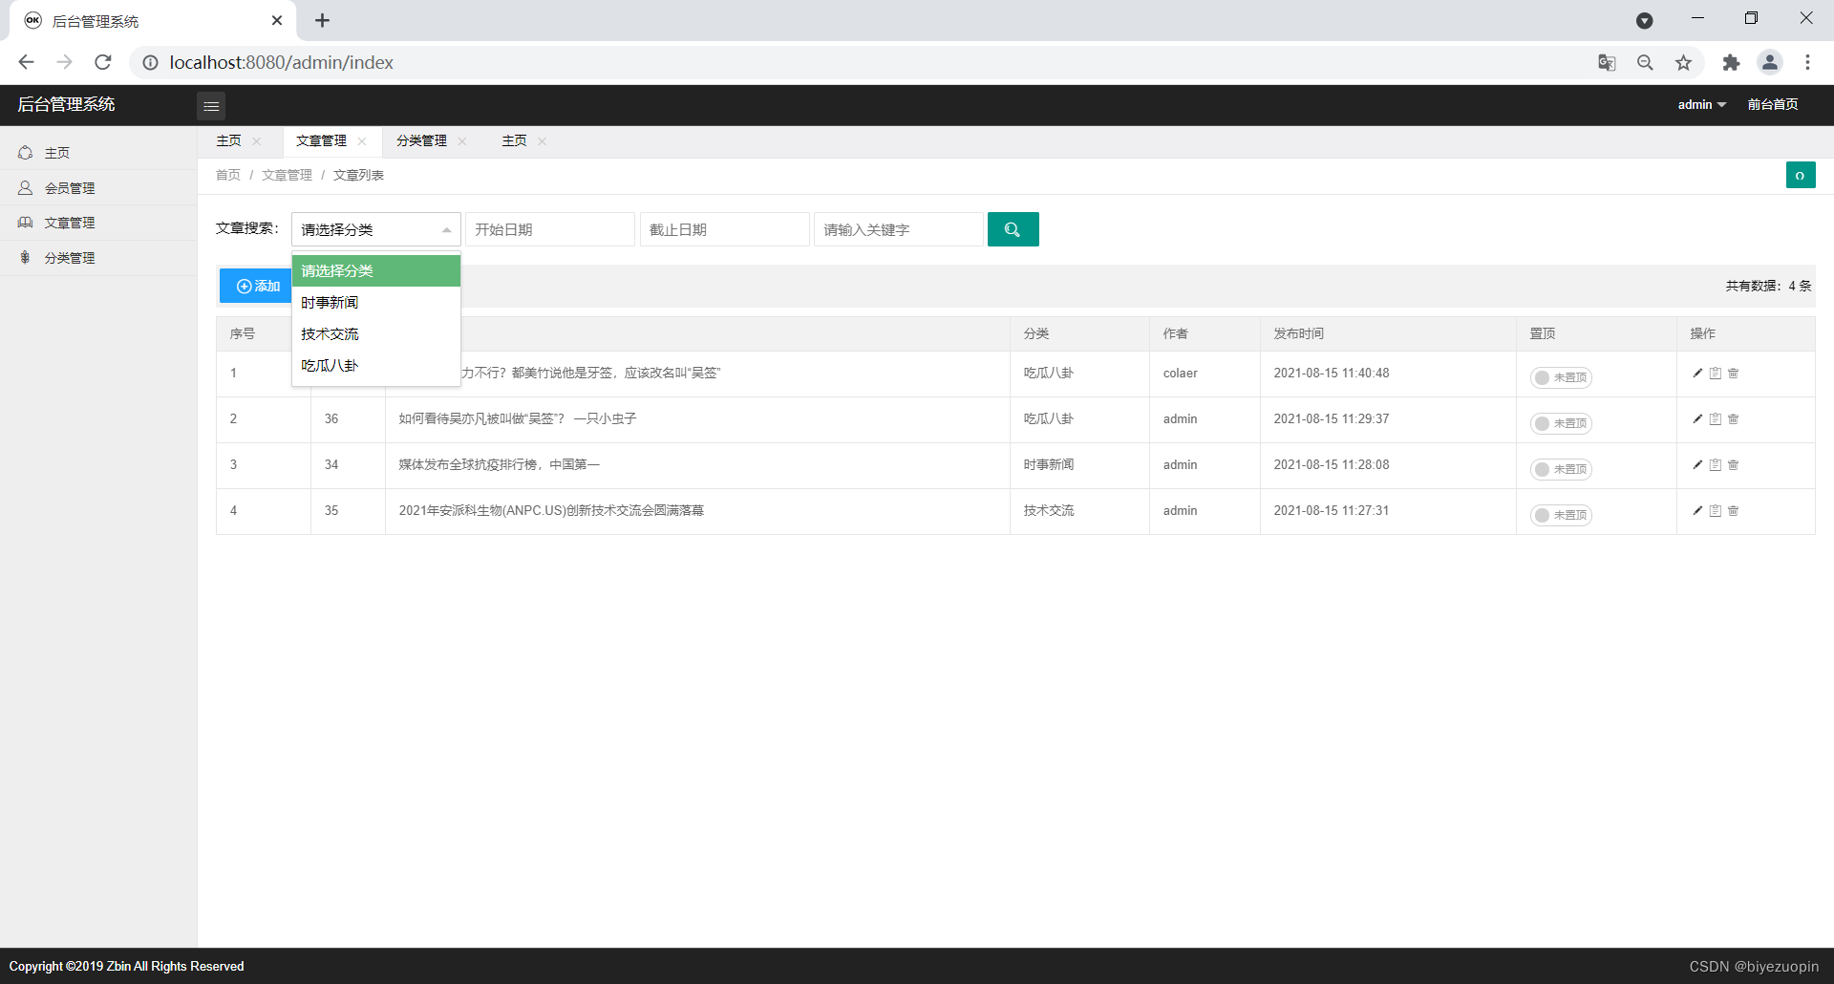This screenshot has width=1834, height=984.
Task: Open a new browser tab with plus icon
Action: pos(322,20)
